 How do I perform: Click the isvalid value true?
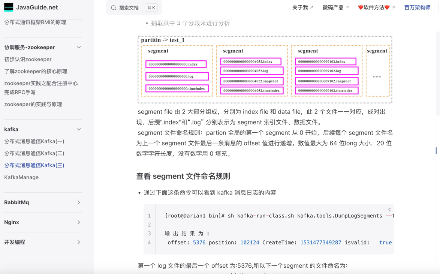tap(386, 243)
